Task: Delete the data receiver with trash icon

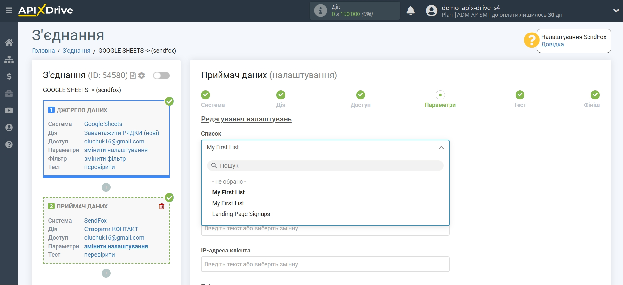Action: pyautogui.click(x=162, y=206)
